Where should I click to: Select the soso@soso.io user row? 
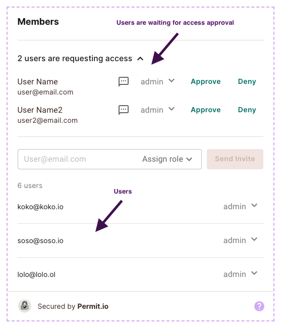[140, 241]
